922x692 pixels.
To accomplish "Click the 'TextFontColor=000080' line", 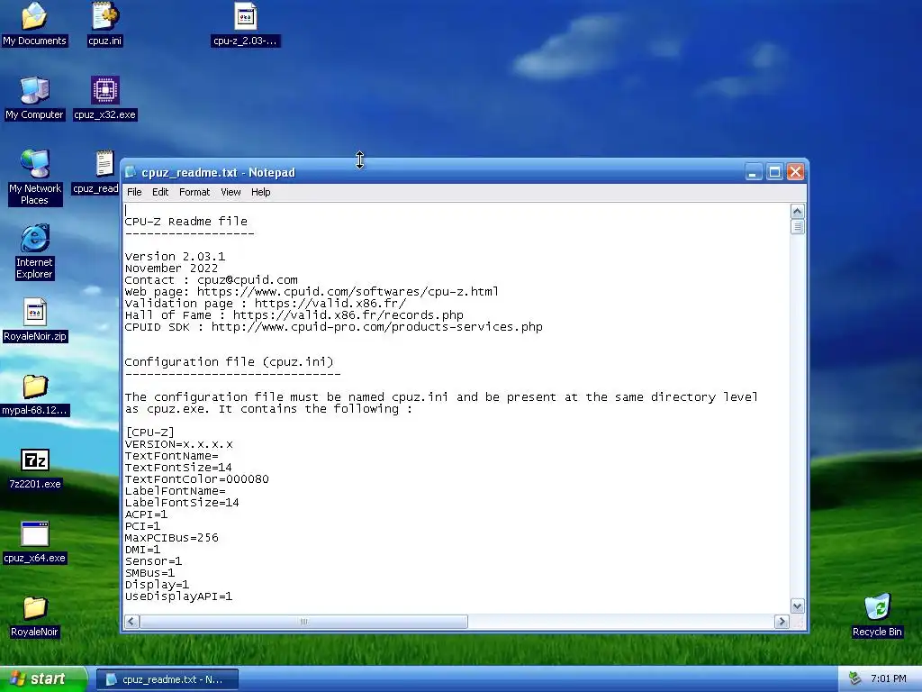I will (196, 479).
